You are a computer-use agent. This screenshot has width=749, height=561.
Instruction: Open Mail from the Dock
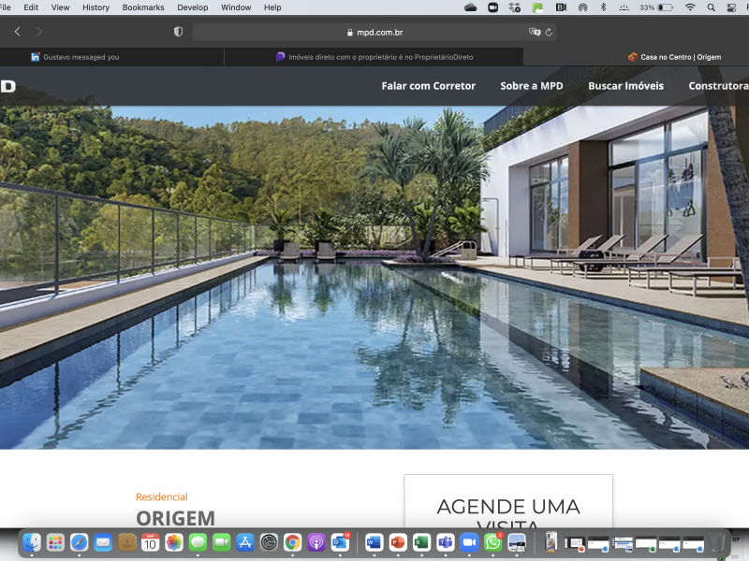pyautogui.click(x=103, y=542)
